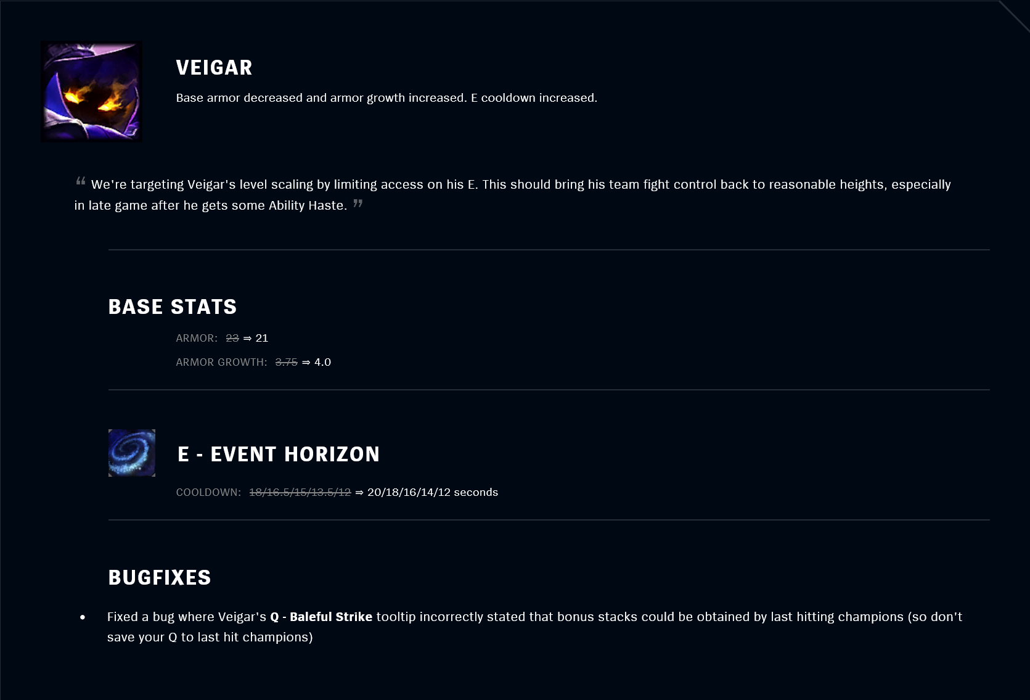Image resolution: width=1030 pixels, height=700 pixels.
Task: Click the arrow in the cooldown row
Action: coord(359,493)
